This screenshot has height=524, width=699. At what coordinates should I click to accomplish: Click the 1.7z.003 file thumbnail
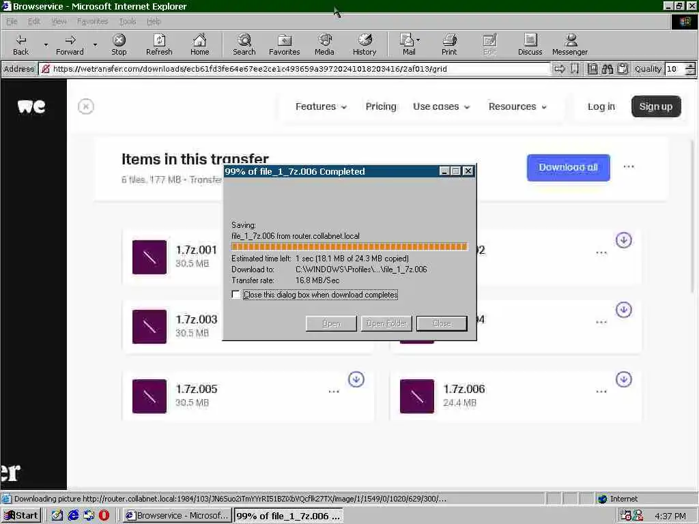(149, 327)
